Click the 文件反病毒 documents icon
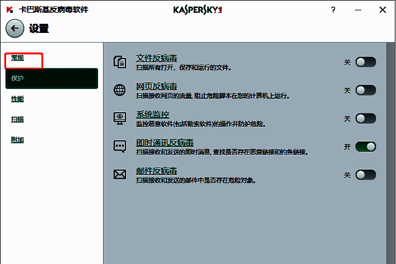Image resolution: width=396 pixels, height=264 pixels. pos(119,62)
